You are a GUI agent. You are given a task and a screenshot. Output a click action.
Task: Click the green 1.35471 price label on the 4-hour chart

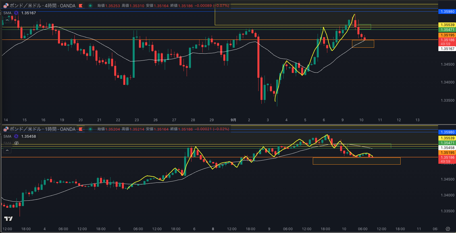coord(447,30)
